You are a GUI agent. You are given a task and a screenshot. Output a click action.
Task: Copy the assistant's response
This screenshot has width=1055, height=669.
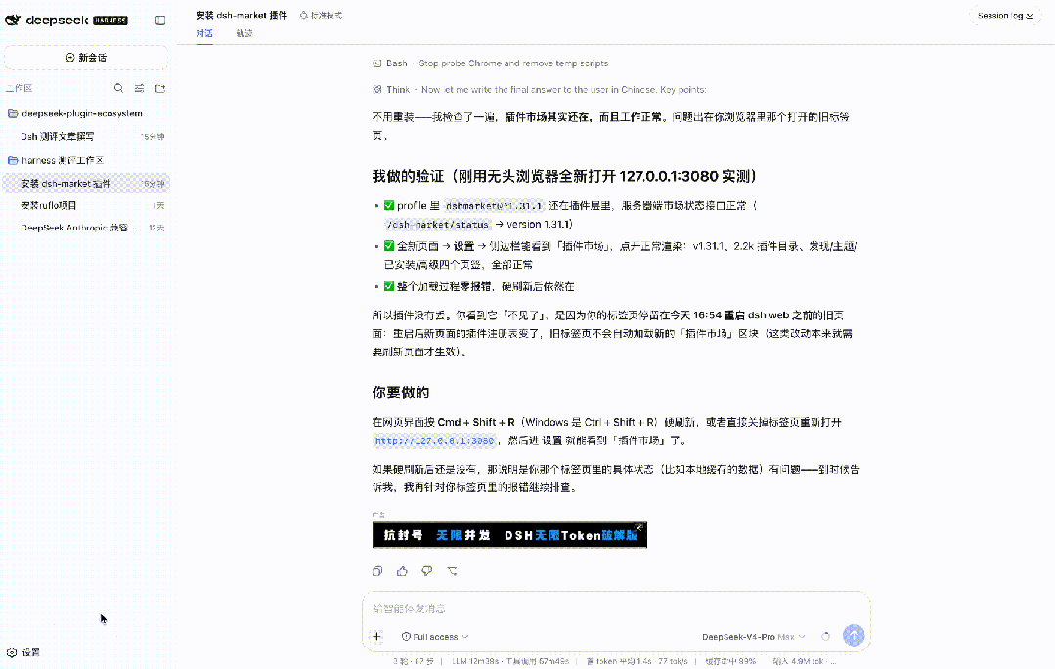click(377, 571)
